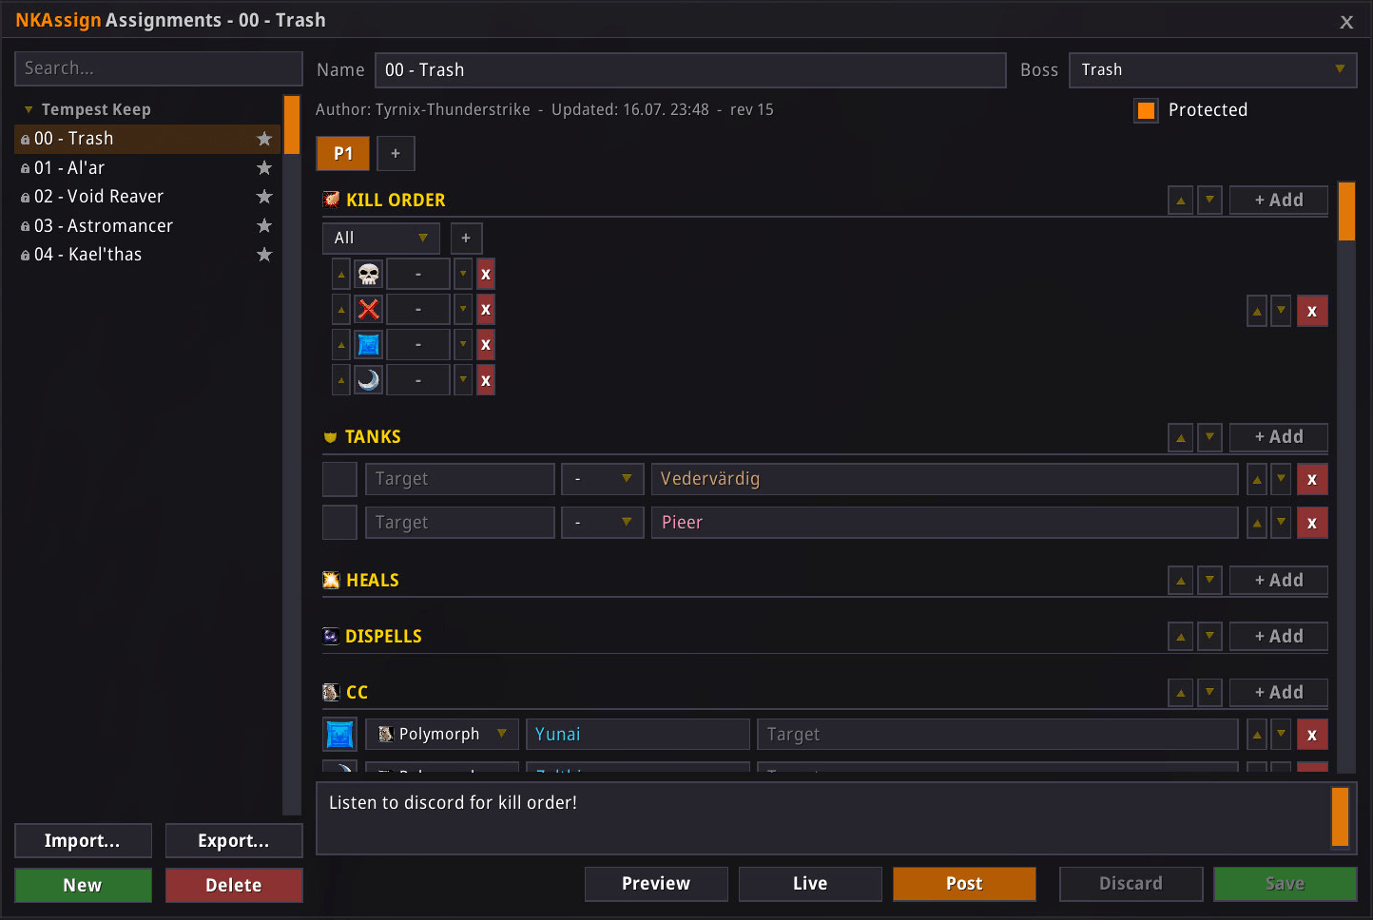Viewport: 1373px width, 920px height.
Task: Click the red cross raid marker icon
Action: pyautogui.click(x=369, y=310)
